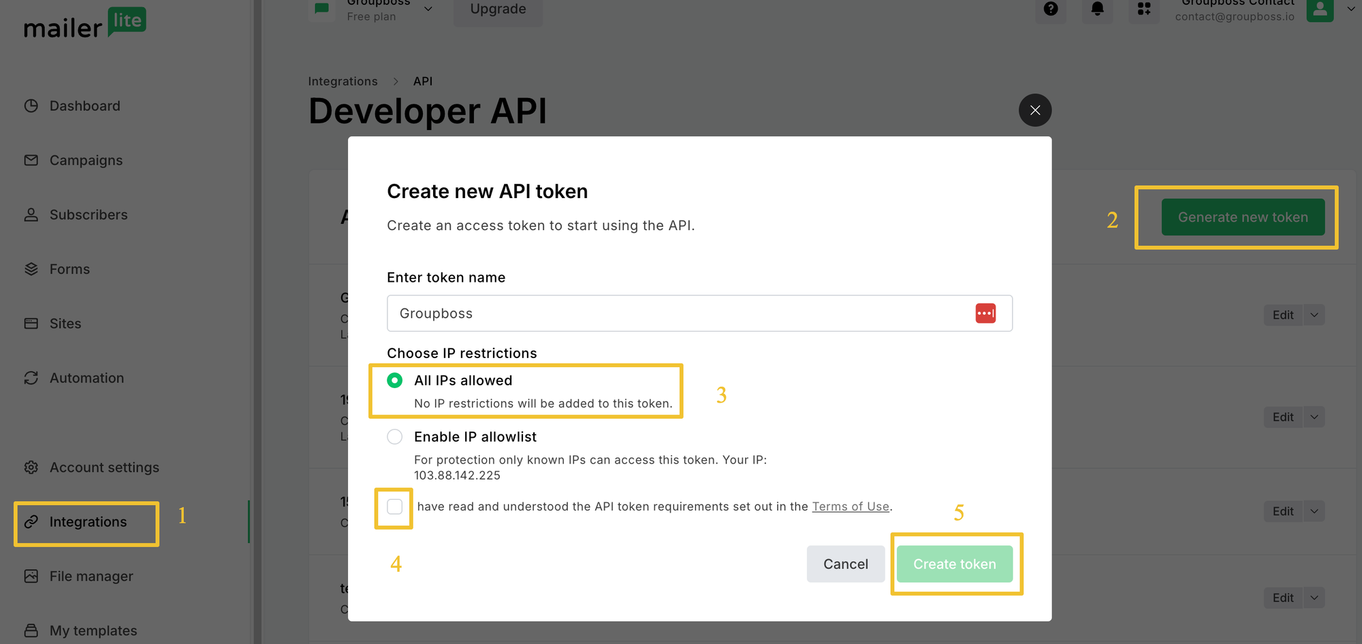
Task: Click the API breadcrumb item
Action: pyautogui.click(x=423, y=82)
